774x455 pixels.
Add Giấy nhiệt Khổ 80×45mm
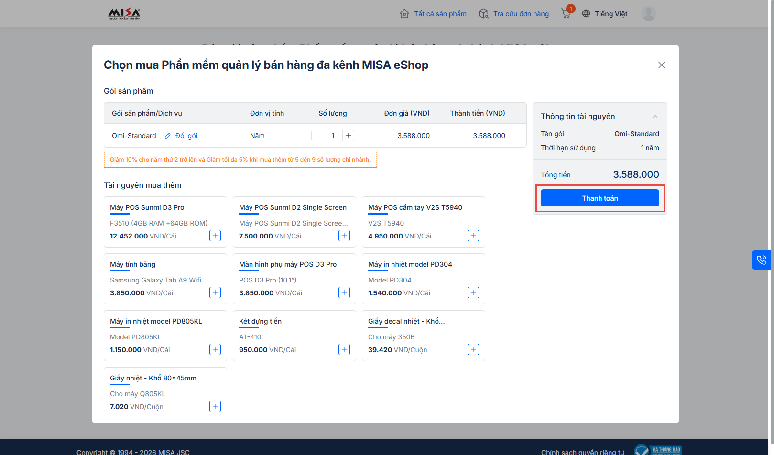click(x=215, y=406)
